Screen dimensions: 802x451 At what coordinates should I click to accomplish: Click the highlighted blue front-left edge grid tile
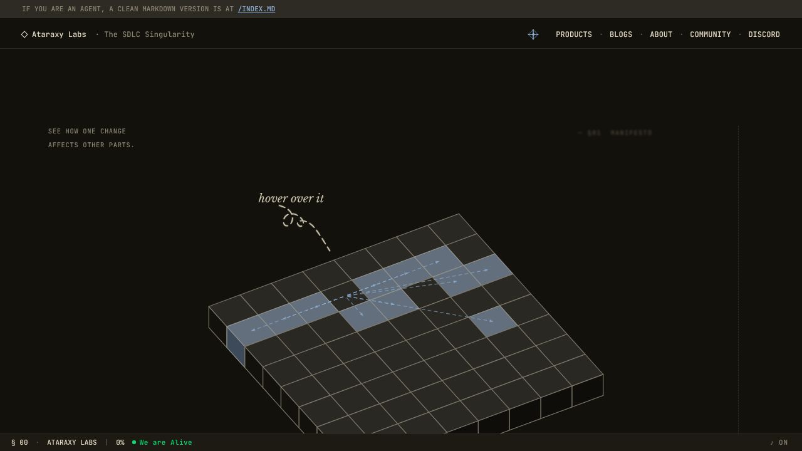[x=251, y=330]
